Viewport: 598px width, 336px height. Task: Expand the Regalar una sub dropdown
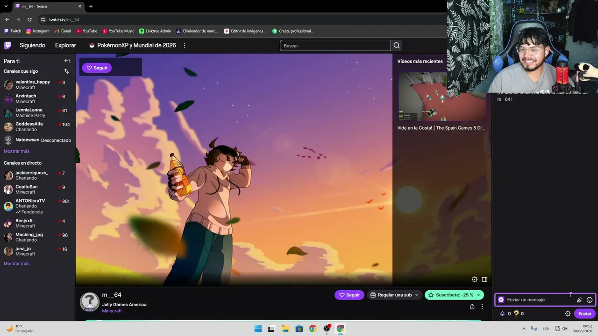click(x=417, y=295)
